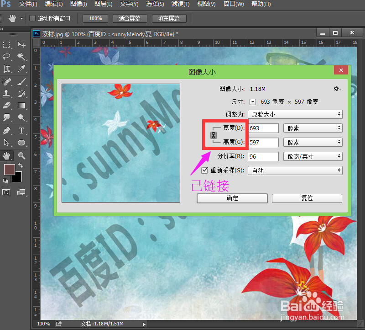365x330 pixels.
Task: Open the height unit 像素 dropdown
Action: pos(313,142)
